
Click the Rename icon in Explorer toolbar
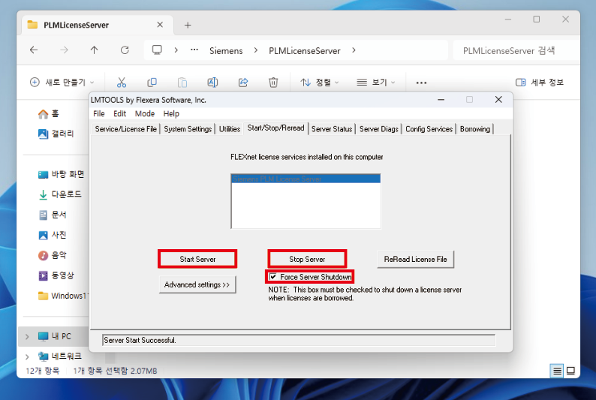pos(212,83)
